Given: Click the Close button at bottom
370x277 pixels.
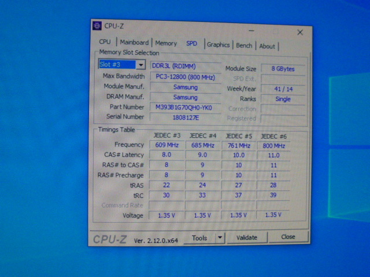Looking at the screenshot, I should [x=288, y=237].
